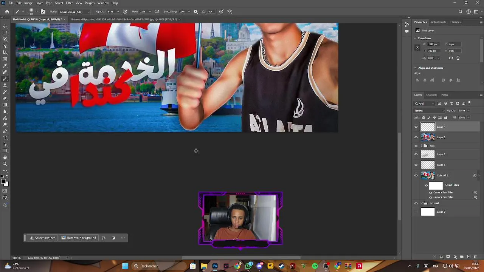Select the Brush tool in the toolbox
This screenshot has height=272, width=484.
(5, 79)
